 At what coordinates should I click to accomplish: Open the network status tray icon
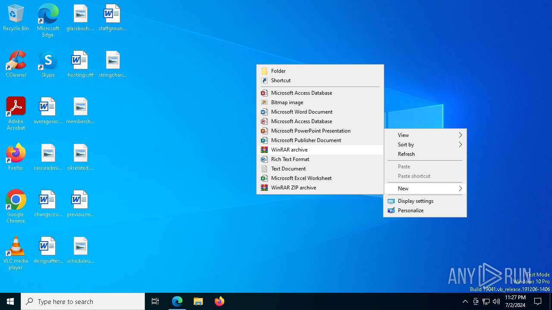coord(486,301)
